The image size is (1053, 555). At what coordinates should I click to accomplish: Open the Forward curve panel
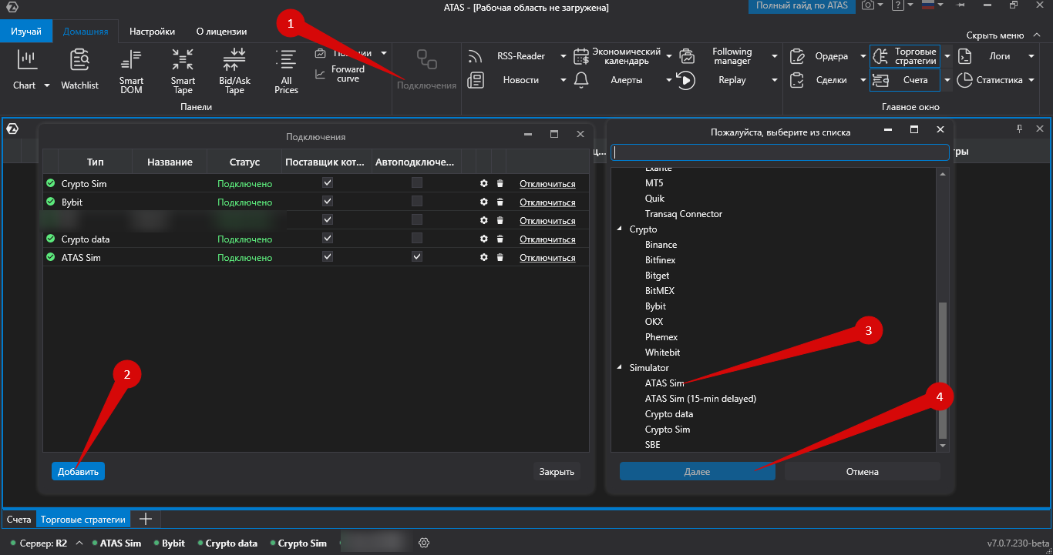(340, 74)
